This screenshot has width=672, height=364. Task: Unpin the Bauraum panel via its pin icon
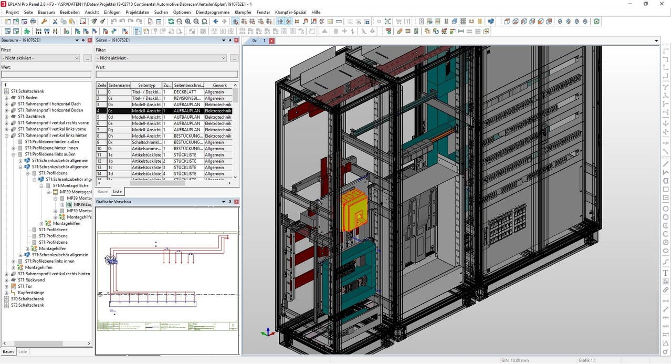click(82, 40)
